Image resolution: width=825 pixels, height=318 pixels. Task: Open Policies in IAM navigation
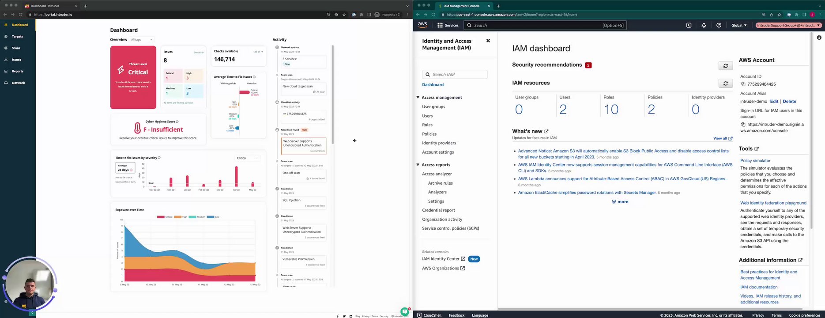click(x=429, y=134)
